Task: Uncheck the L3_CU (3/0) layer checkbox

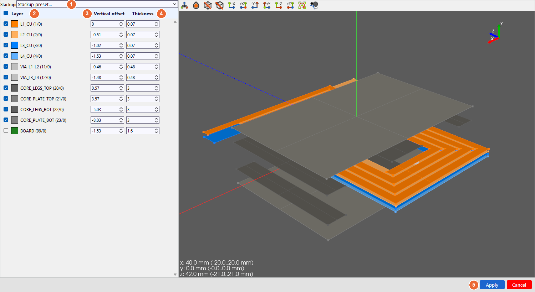Action: pyautogui.click(x=6, y=45)
